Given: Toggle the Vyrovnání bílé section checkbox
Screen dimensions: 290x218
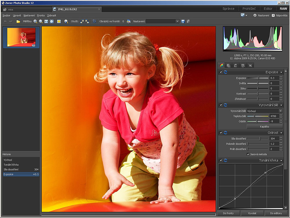Looking at the screenshot, I should (221, 105).
